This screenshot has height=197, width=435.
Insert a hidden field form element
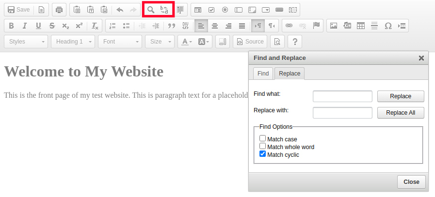coord(293,10)
